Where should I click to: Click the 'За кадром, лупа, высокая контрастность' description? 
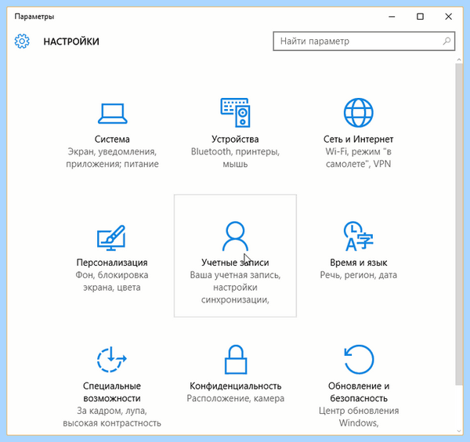tap(112, 417)
